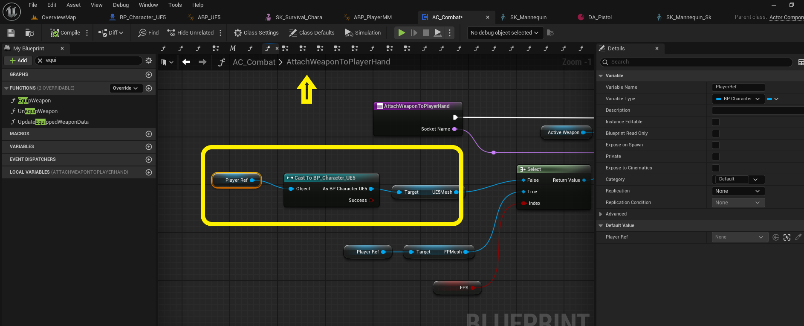Open My Blueprint settings gear
804x326 pixels.
click(149, 61)
